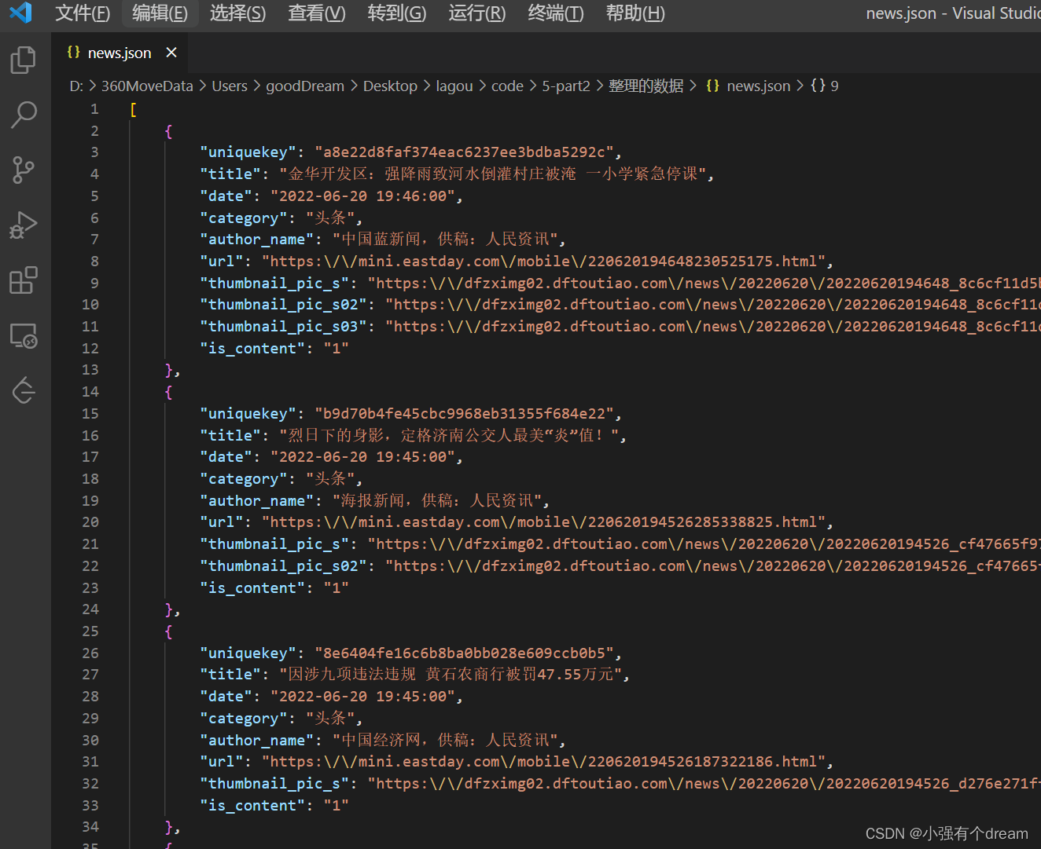
Task: Open the 转到(G) menu
Action: (x=397, y=13)
